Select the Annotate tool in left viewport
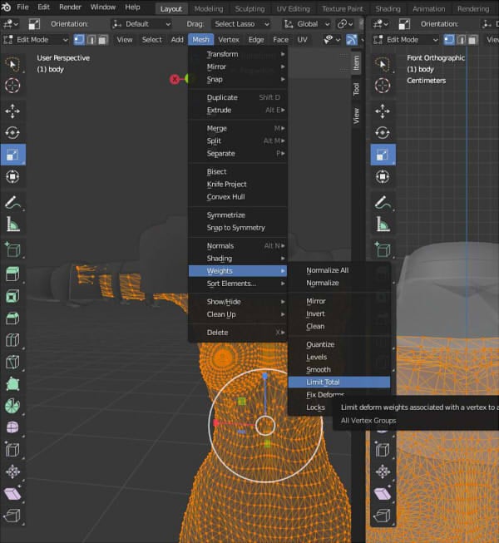The height and width of the screenshot is (543, 499). 12,203
